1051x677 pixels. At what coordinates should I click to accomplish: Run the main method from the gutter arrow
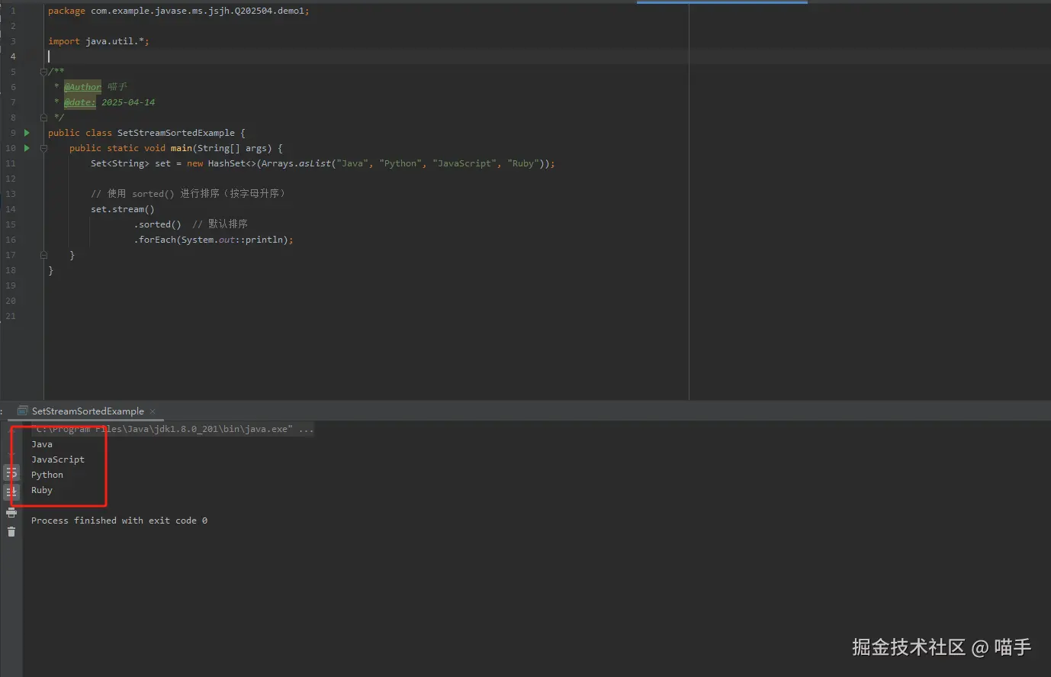tap(27, 148)
